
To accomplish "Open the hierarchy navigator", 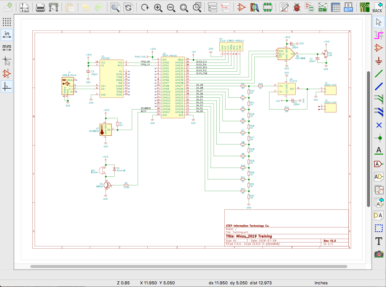I will 213,7.
